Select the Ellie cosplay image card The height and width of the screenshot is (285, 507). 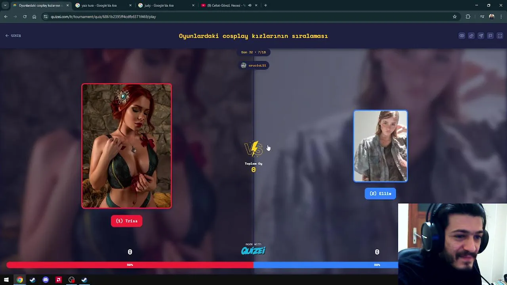tap(380, 146)
